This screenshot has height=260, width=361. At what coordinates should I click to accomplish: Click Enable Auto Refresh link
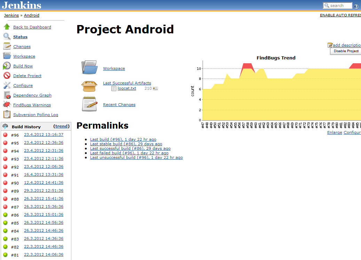[x=340, y=15]
